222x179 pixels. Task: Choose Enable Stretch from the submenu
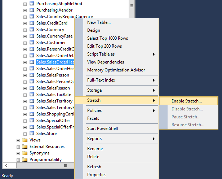tap(187, 101)
